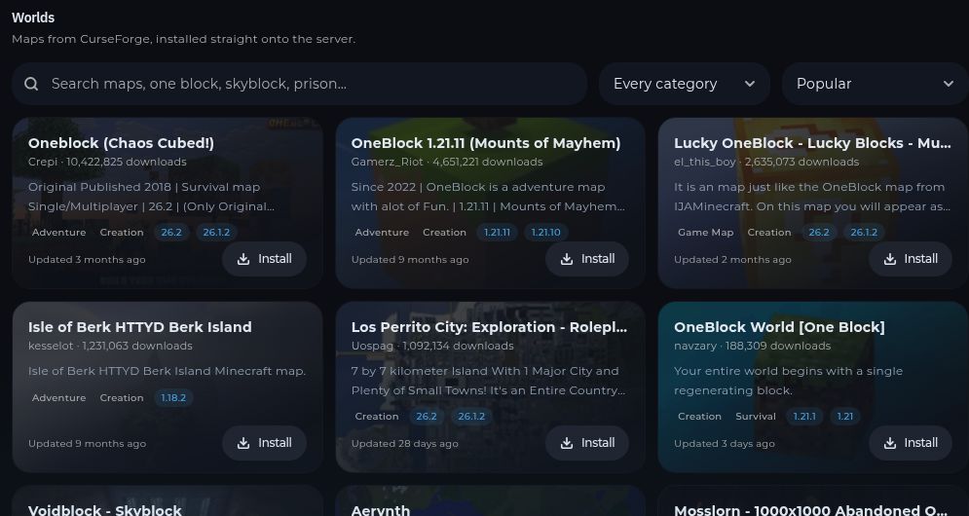
Task: Select the 26.2 version tag on Lucky OneBlock card
Action: [819, 233]
